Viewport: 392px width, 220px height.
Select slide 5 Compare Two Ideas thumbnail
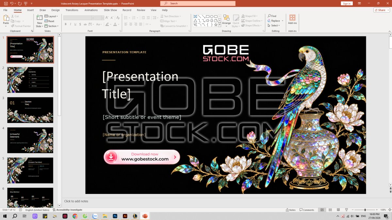tap(30, 170)
